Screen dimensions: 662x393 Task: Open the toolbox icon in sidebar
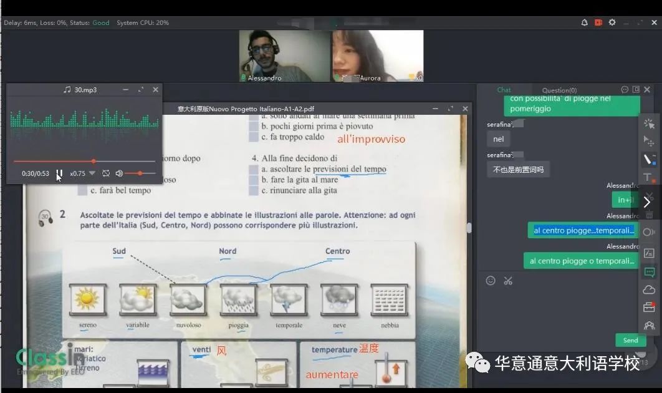[649, 307]
